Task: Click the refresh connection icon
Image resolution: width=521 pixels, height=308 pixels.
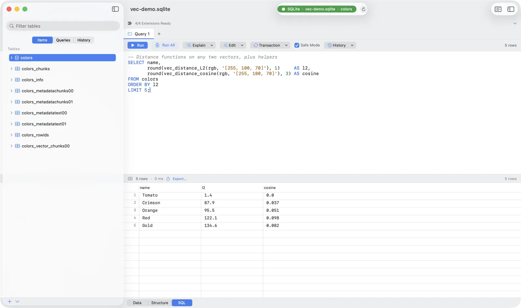Action: [x=363, y=9]
